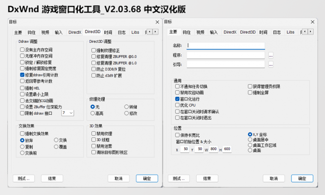Open 视频 tab in Direct3D-tab dialog
325x195 pixels.
[x=45, y=32]
